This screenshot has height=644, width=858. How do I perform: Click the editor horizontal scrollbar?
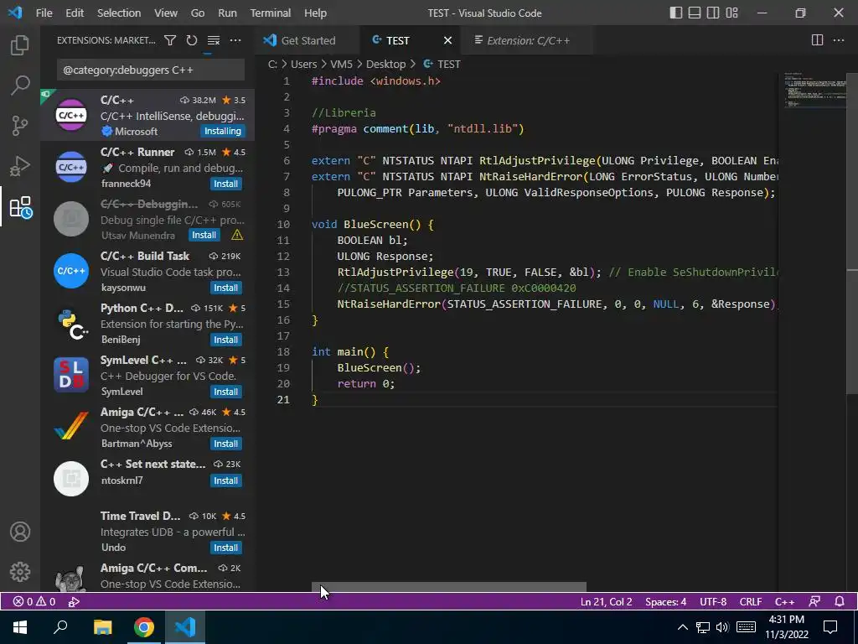point(449,587)
